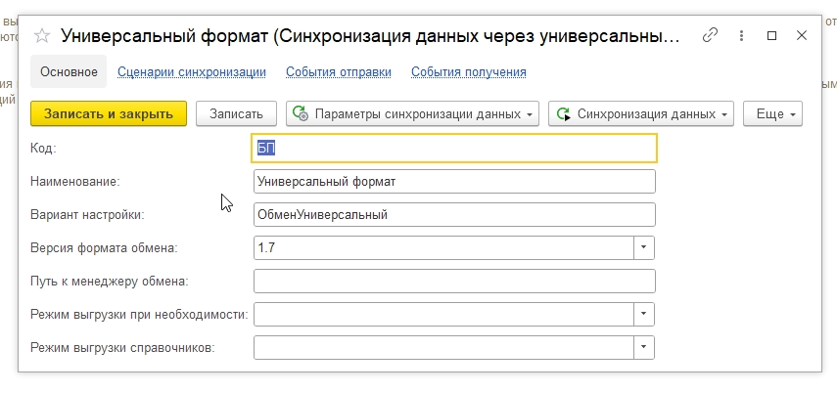Image resolution: width=837 pixels, height=393 pixels.
Task: Focus the Наименование text field
Action: tap(454, 181)
